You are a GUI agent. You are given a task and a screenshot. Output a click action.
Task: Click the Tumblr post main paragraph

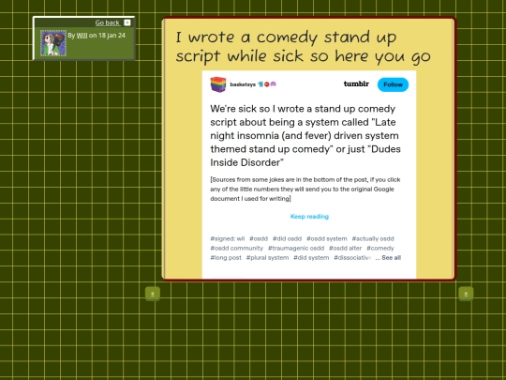(x=305, y=135)
